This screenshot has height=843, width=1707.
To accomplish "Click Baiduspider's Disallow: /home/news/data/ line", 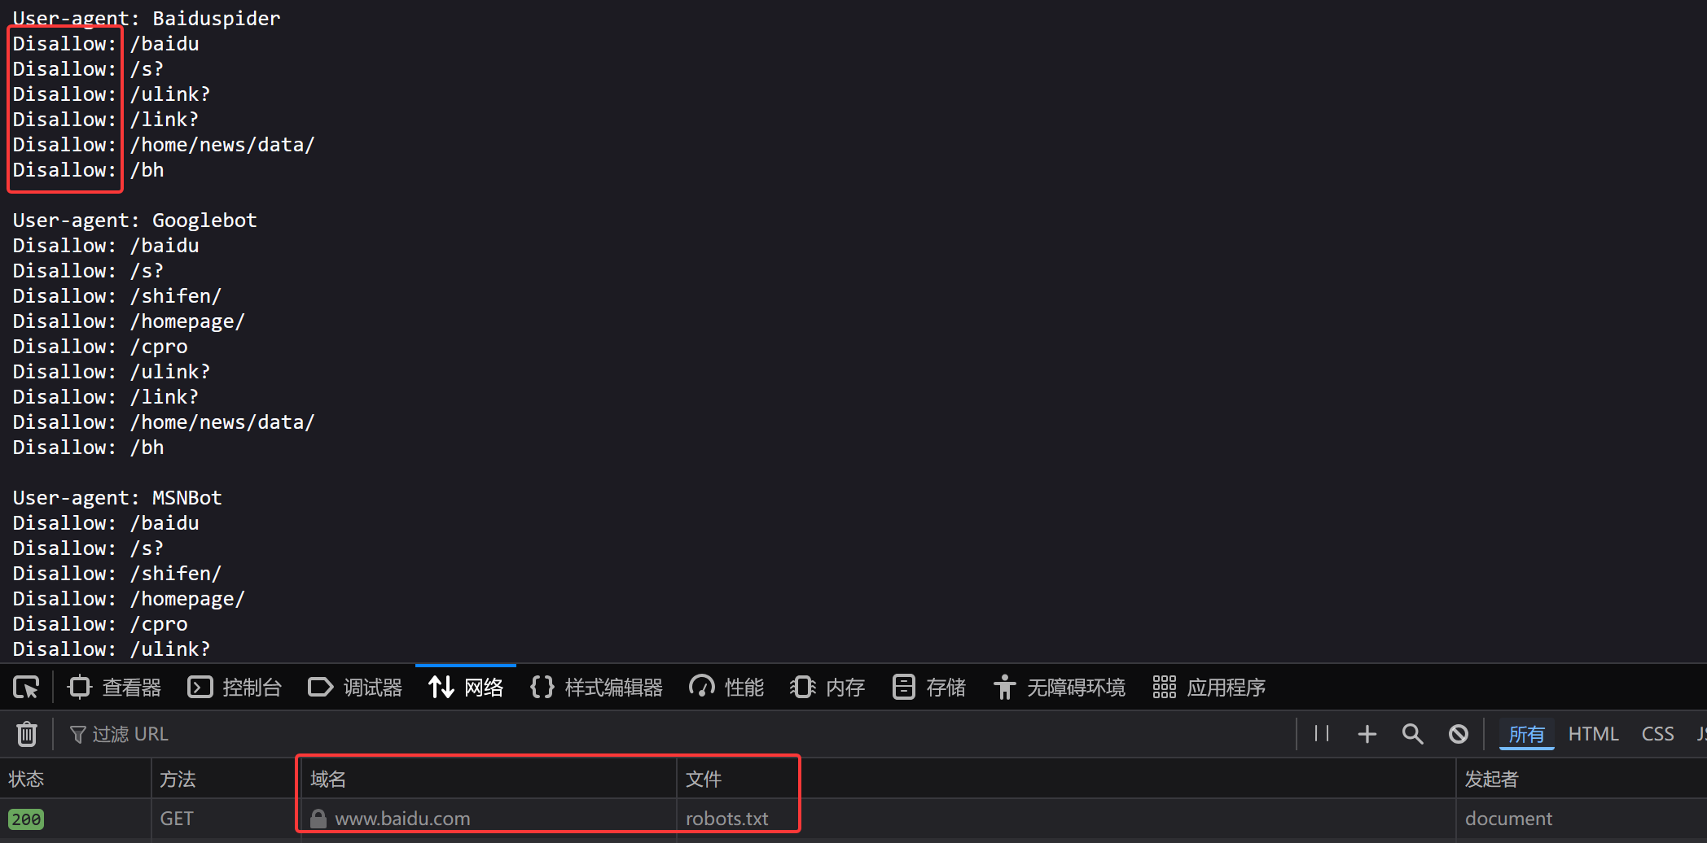I will [x=164, y=145].
